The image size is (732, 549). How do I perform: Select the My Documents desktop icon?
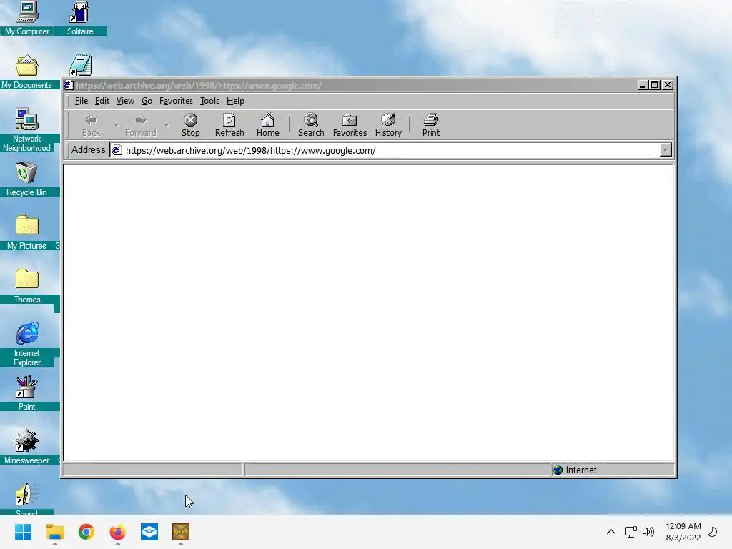[26, 72]
